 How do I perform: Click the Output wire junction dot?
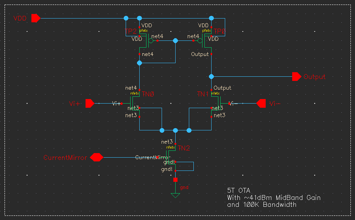pyautogui.click(x=211, y=77)
